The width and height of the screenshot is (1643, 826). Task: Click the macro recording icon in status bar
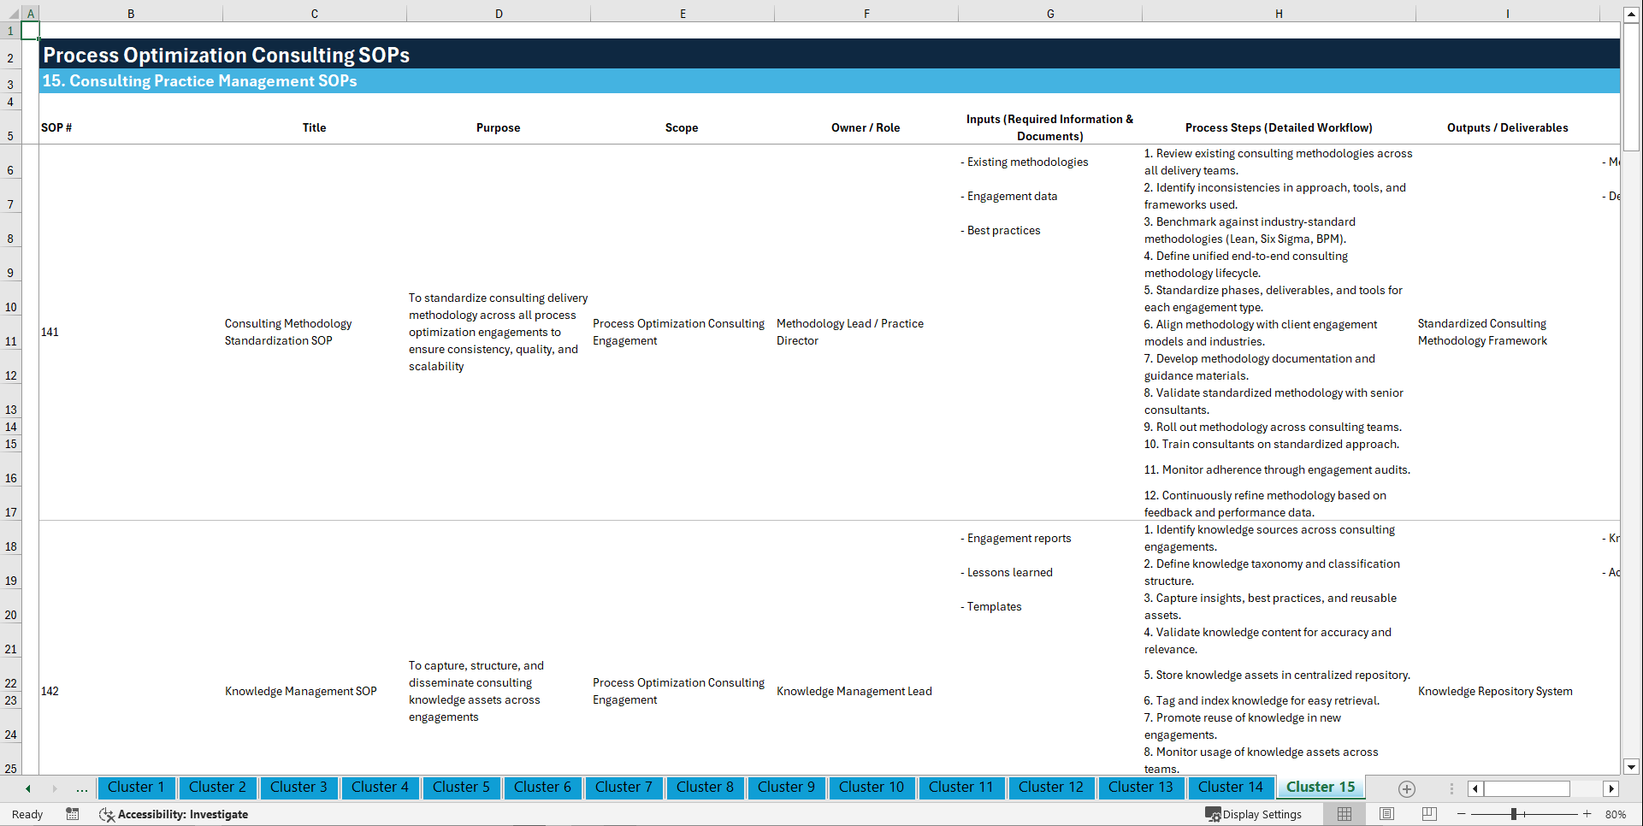[73, 814]
